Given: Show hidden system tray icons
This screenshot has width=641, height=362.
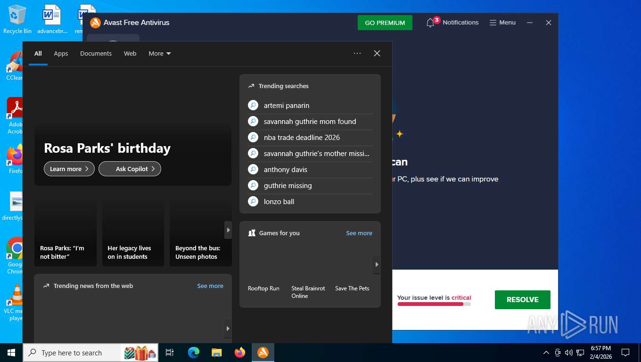Looking at the screenshot, I should 546,353.
